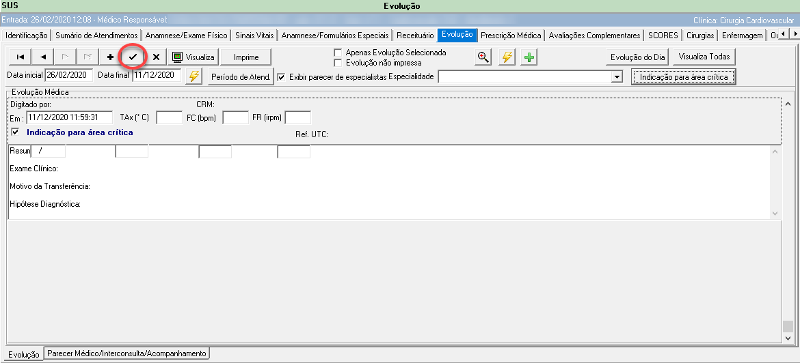Click FR (irpm) input field
800x363 pixels.
[298, 117]
